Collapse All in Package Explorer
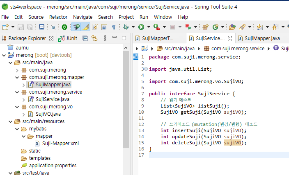This screenshot has width=289, height=175. (85, 38)
